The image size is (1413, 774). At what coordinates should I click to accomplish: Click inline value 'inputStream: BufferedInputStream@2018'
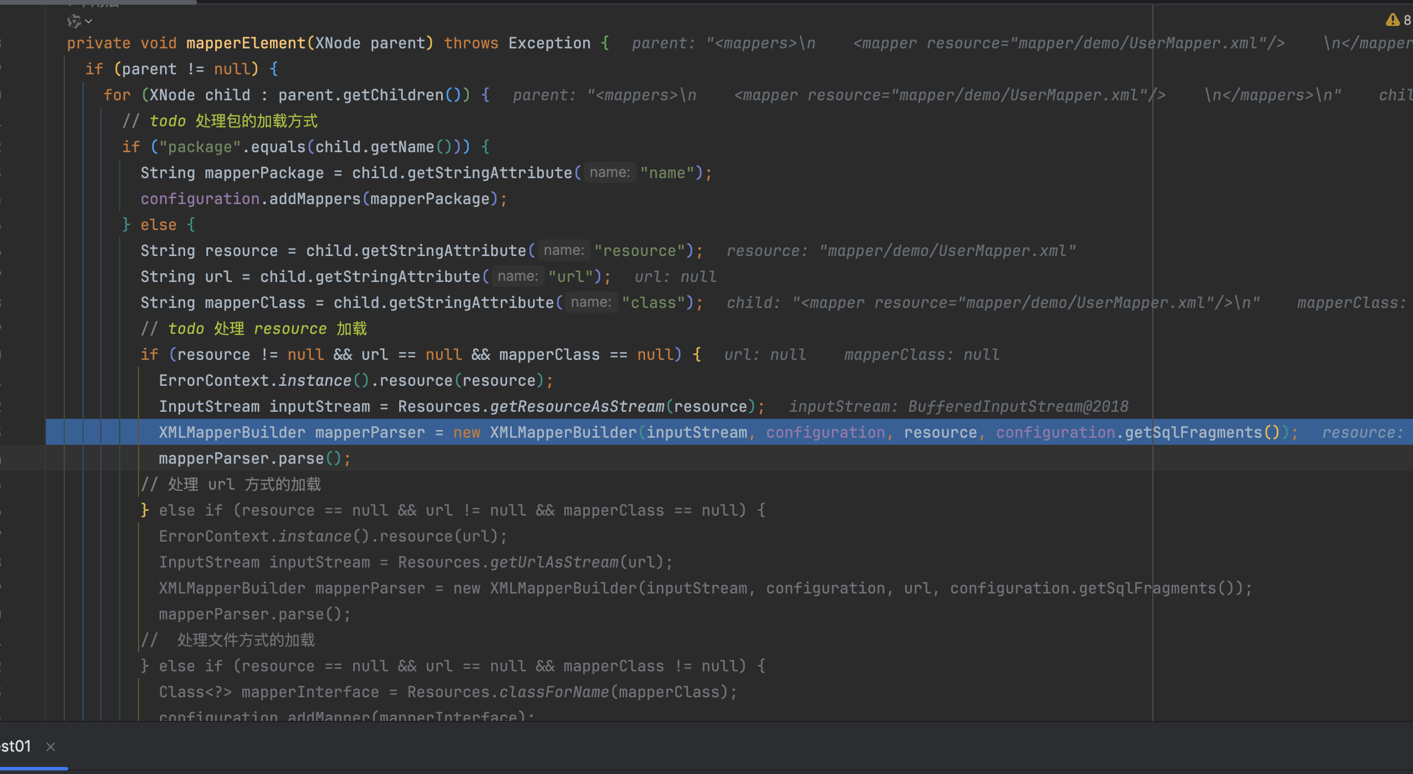coord(959,406)
